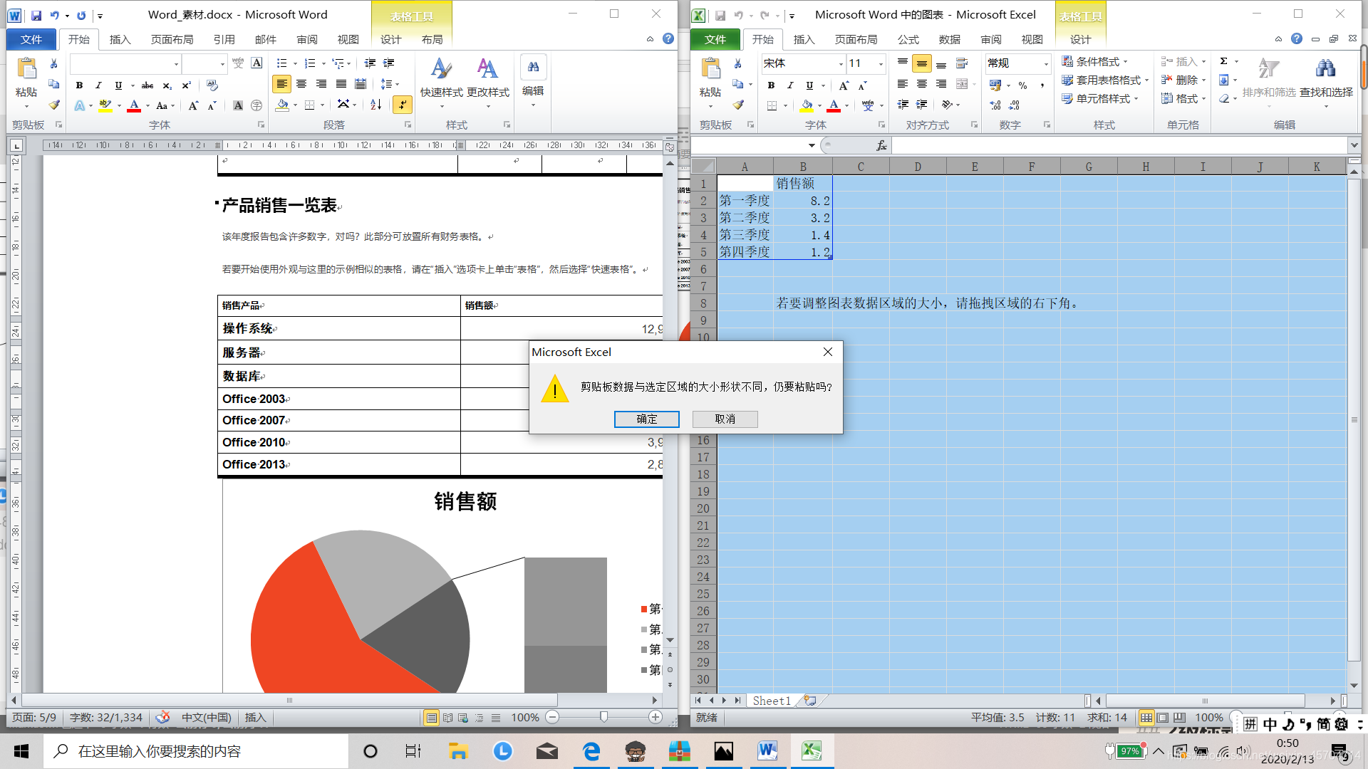Click 取消 in the Excel dialog

click(725, 419)
